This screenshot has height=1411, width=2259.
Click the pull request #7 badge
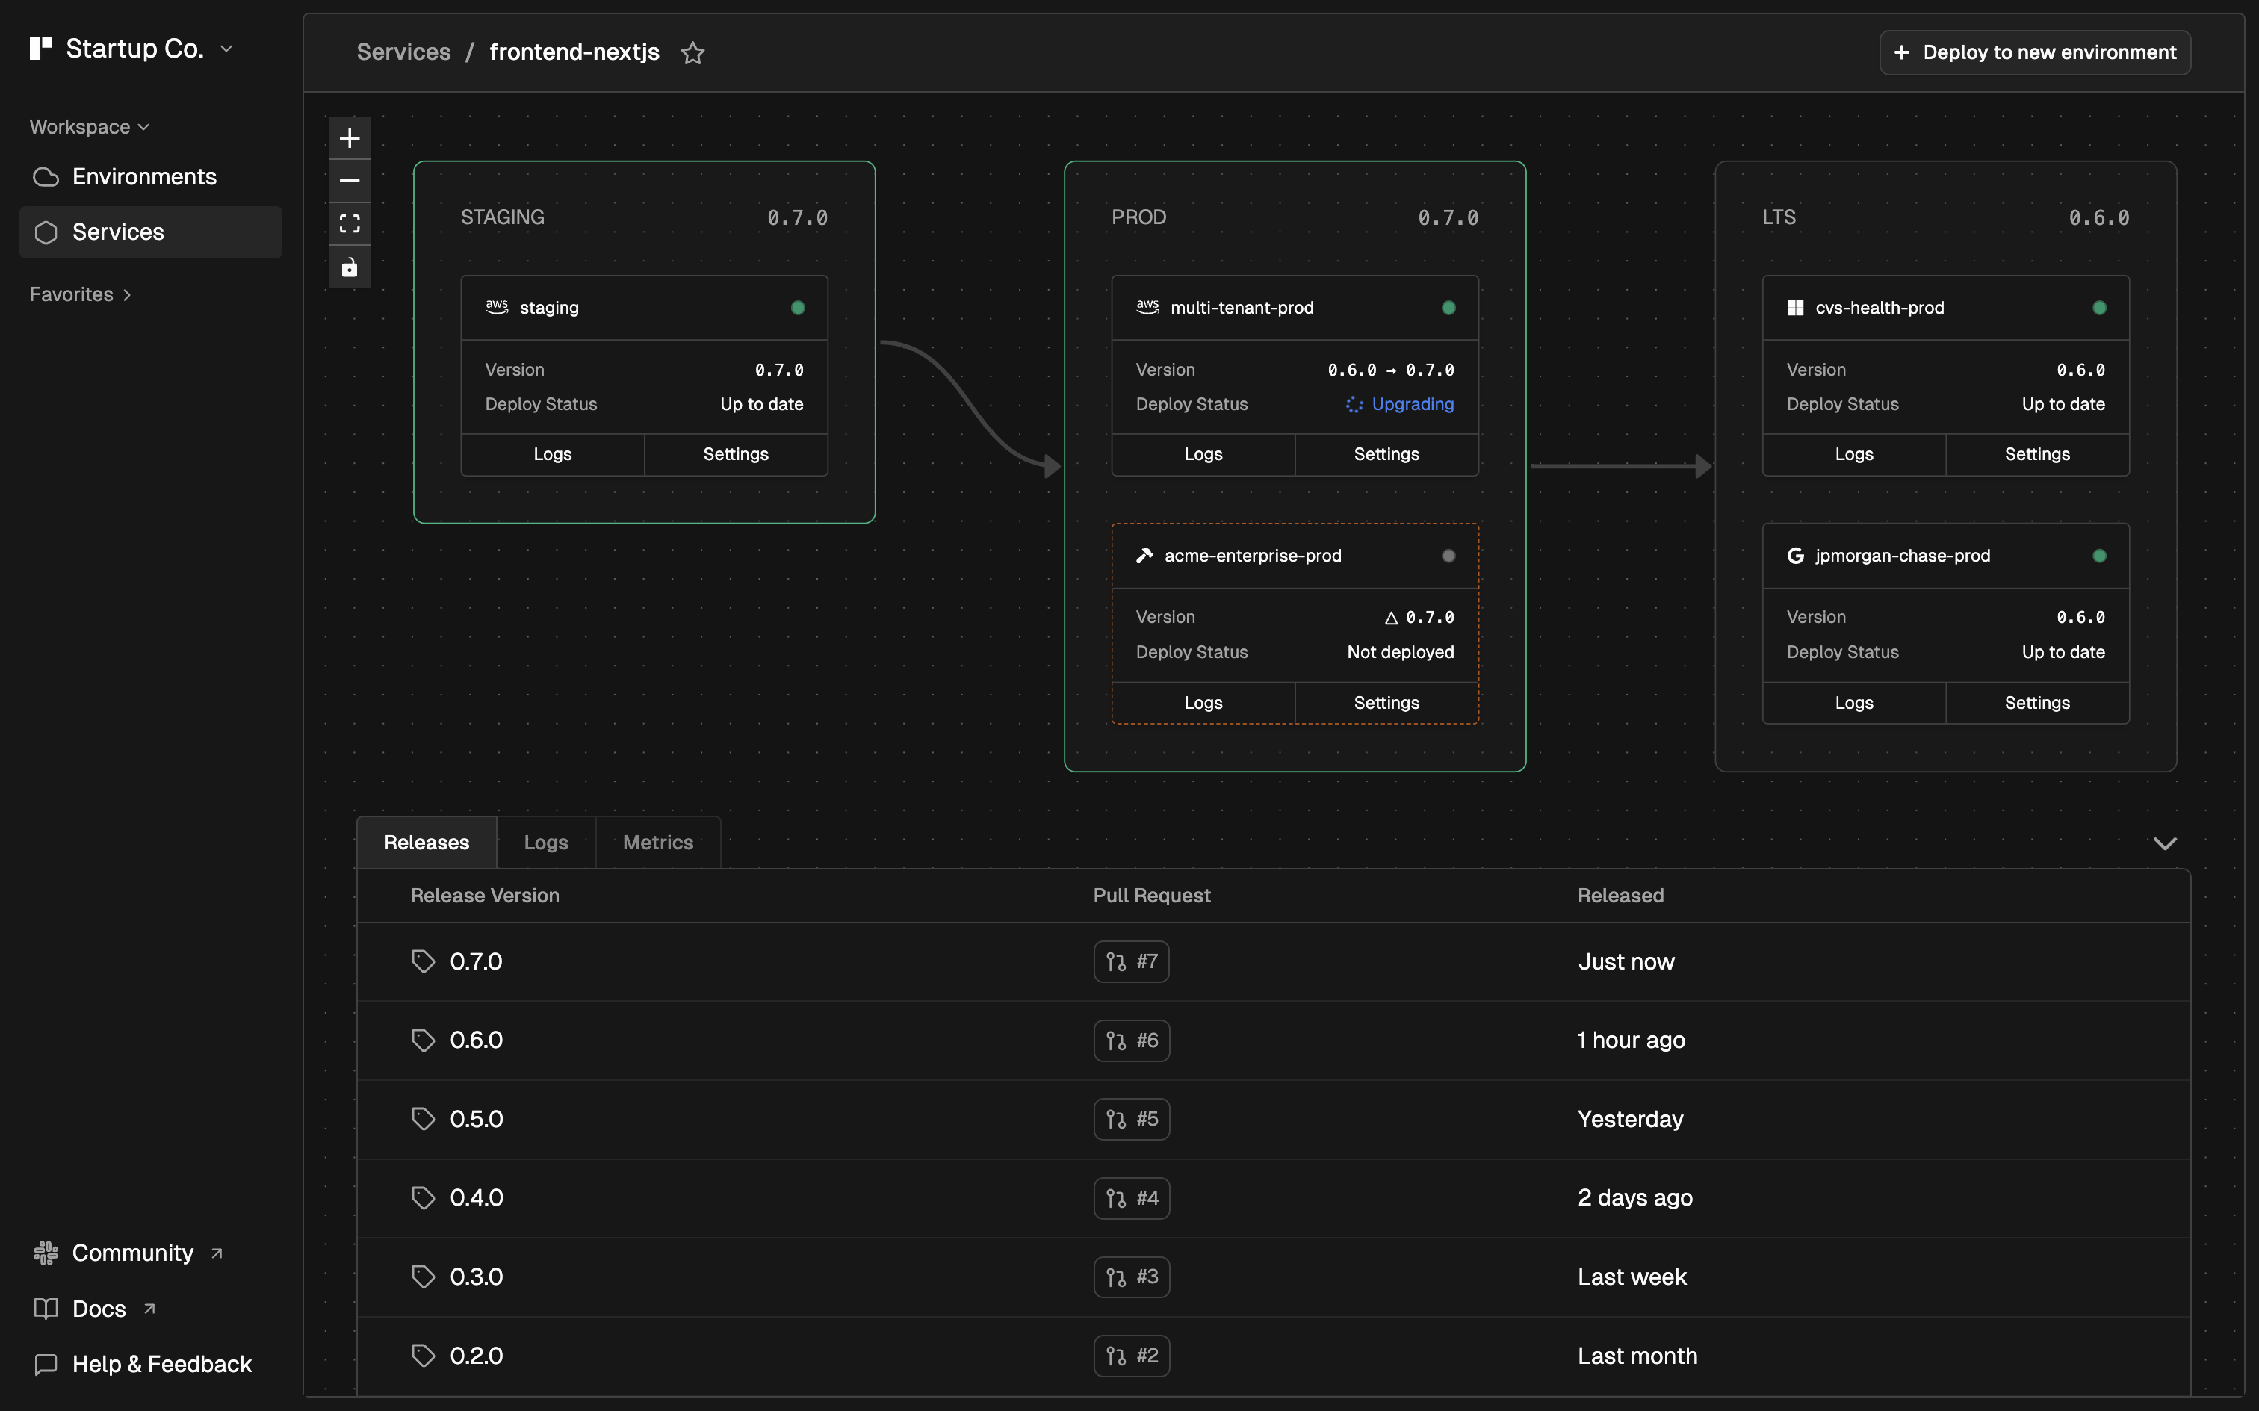pos(1131,961)
